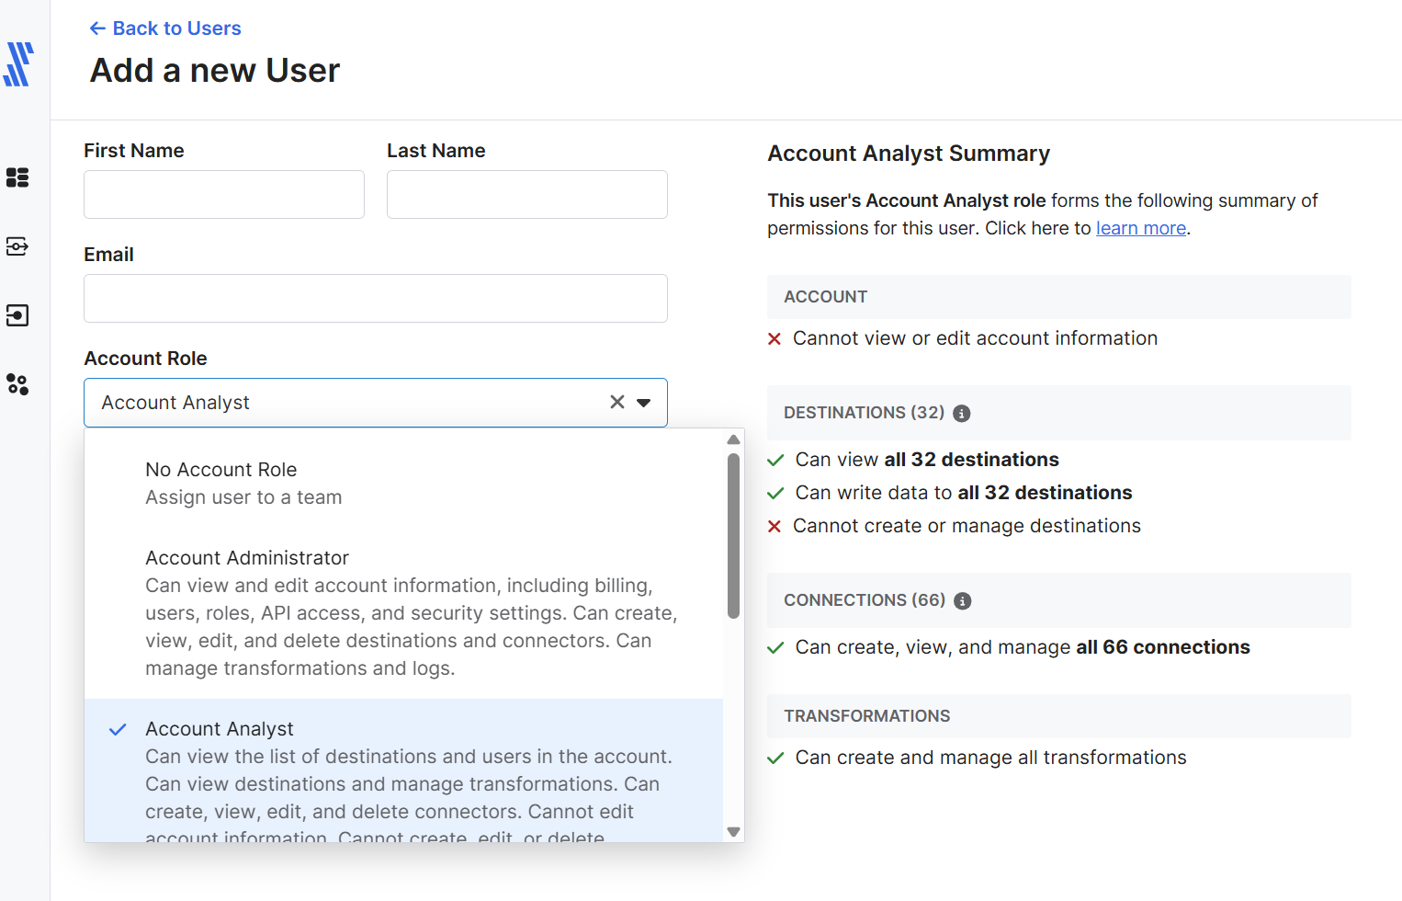
Task: Click the info icon beside Destinations (32)
Action: 962,414
